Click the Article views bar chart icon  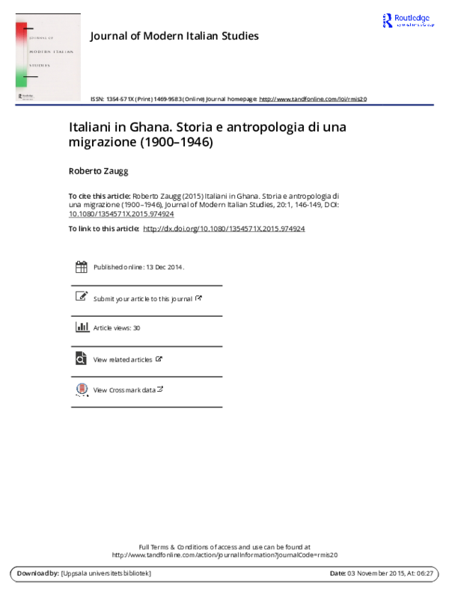pos(82,327)
